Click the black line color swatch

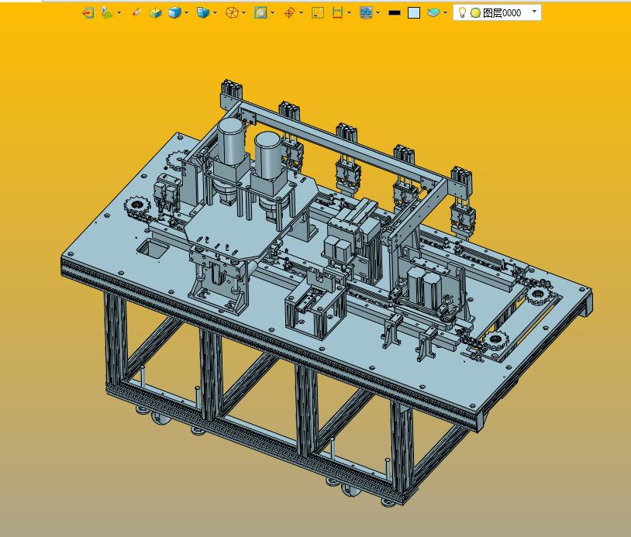pos(395,13)
